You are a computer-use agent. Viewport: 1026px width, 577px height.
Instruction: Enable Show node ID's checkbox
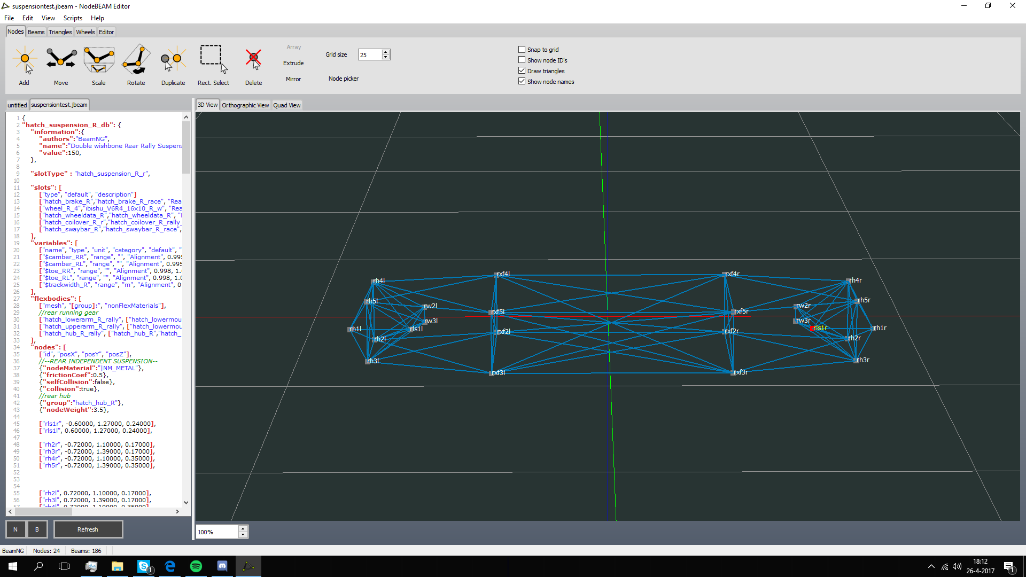[x=522, y=60]
